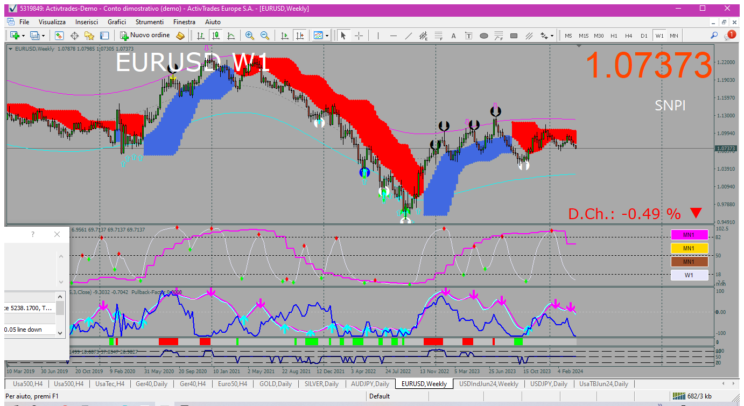This screenshot has width=744, height=406.
Task: Switch chart to candlestick style
Action: tap(216, 36)
